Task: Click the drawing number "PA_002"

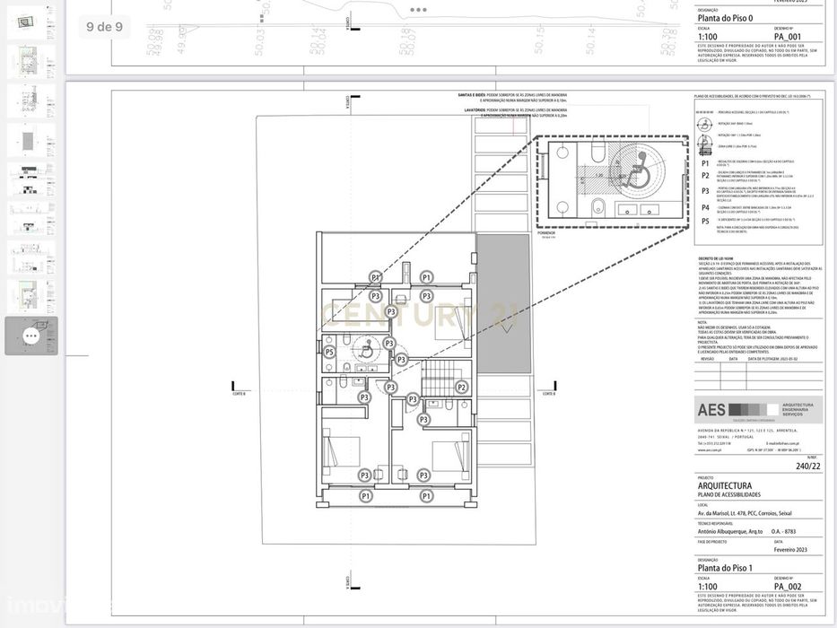Action: pos(788,587)
